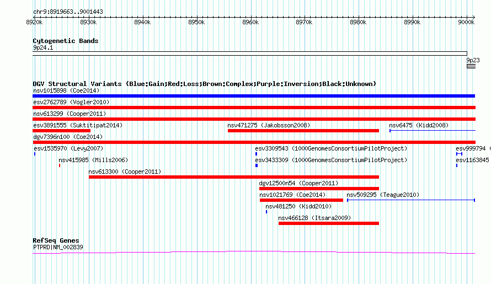This screenshot has width=491, height=284.
Task: Click the white 9p24.1 cytoband bar
Action: coord(250,53)
